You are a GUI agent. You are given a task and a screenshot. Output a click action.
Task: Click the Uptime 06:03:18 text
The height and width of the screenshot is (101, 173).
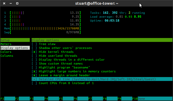(105, 21)
